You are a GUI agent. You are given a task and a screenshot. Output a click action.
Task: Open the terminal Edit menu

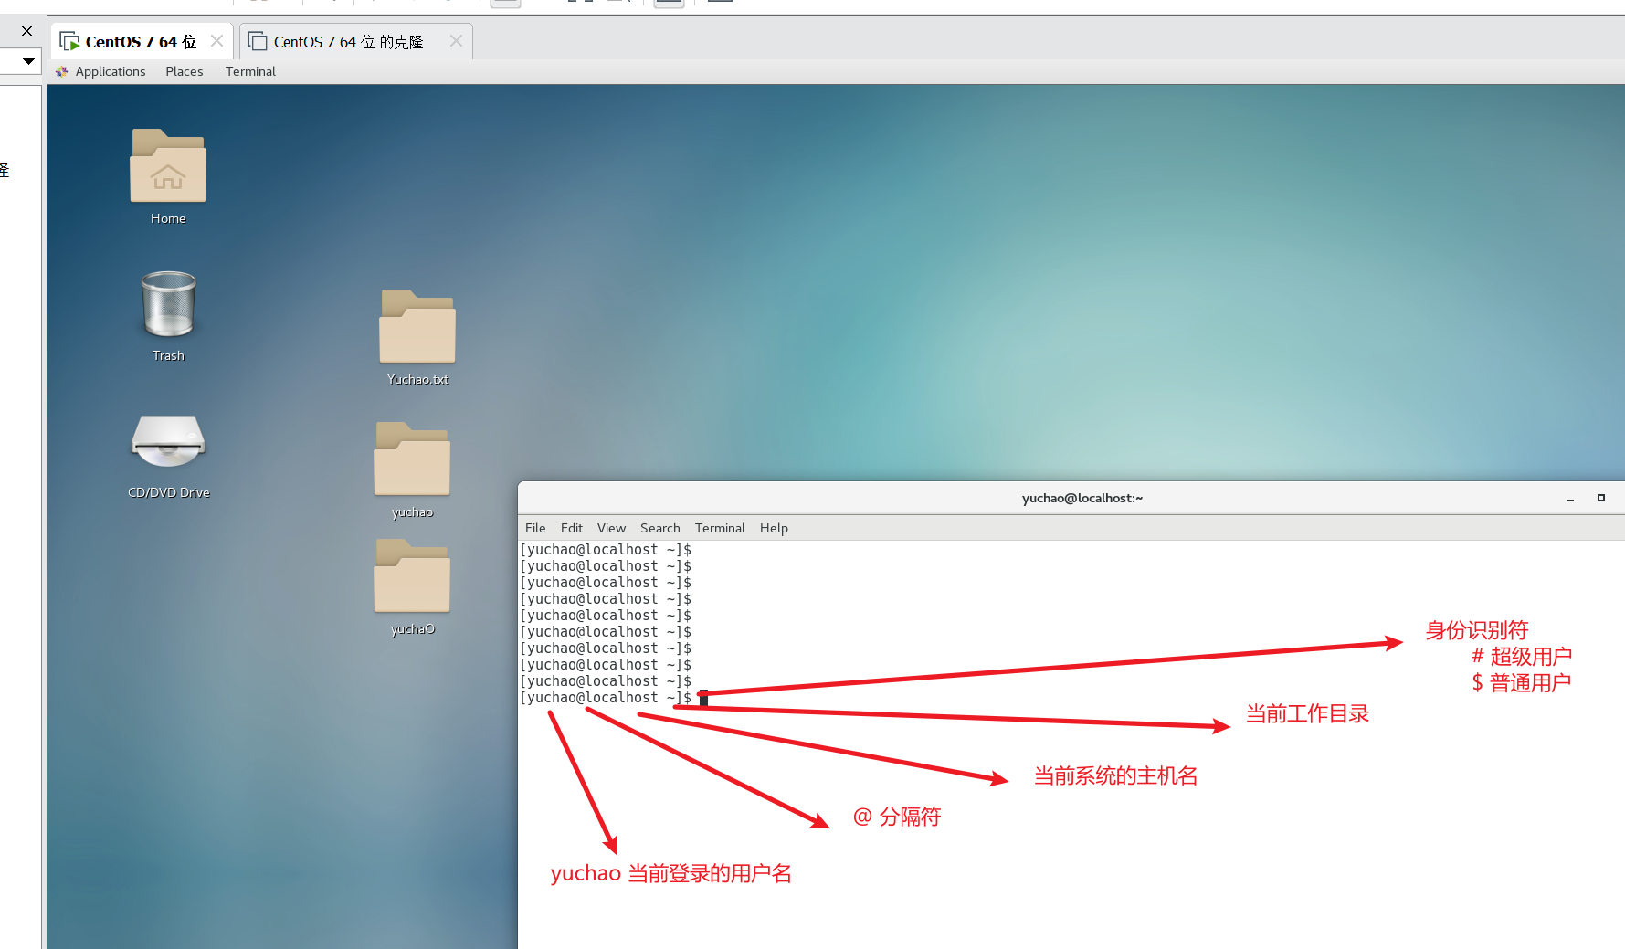click(571, 528)
